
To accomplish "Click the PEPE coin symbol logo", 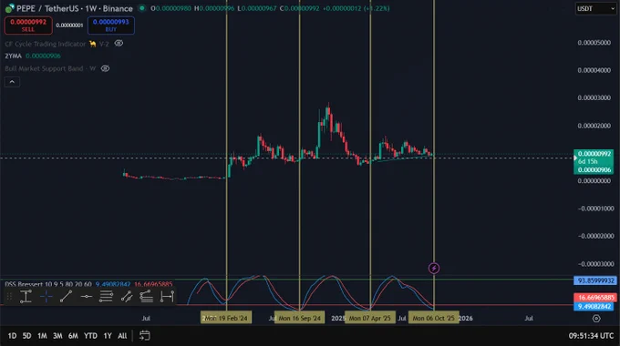I will pos(9,8).
